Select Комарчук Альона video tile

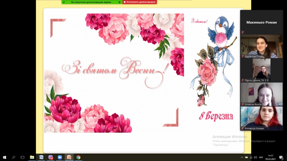point(262,118)
